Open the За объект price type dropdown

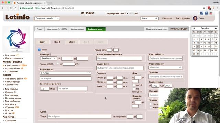[x=48, y=58]
